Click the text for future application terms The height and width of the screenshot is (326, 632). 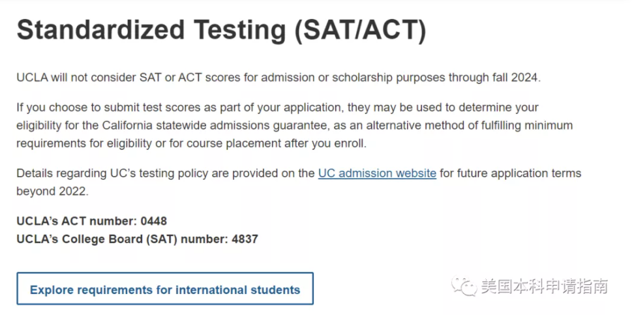(510, 173)
